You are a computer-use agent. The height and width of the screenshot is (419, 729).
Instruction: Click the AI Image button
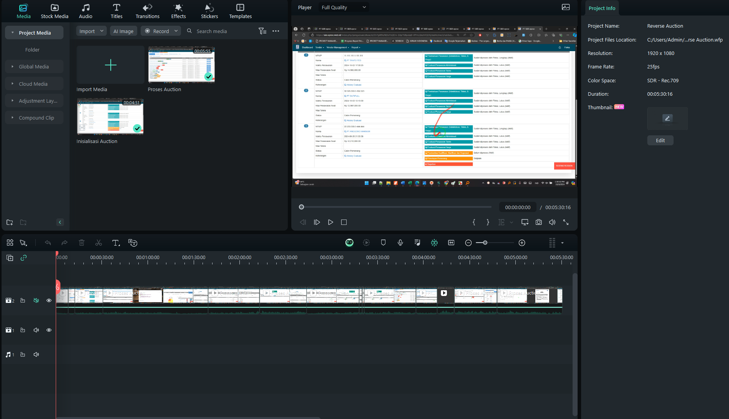(x=123, y=31)
